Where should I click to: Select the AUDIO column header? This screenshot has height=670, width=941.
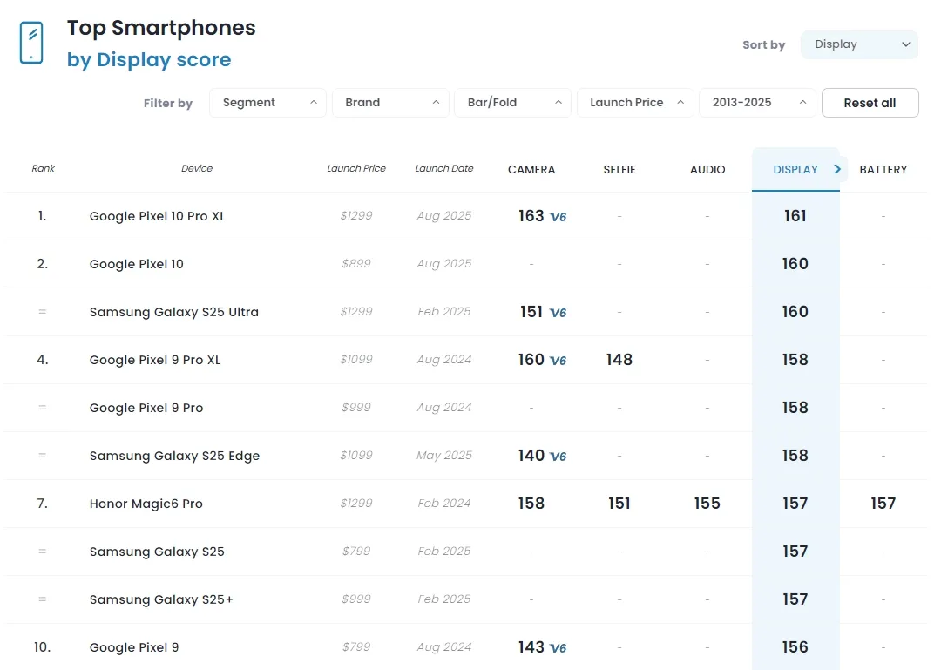pos(707,170)
